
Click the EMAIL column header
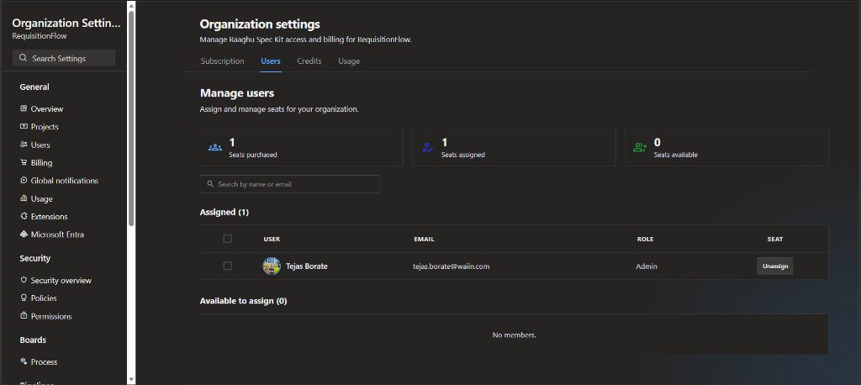(x=424, y=239)
